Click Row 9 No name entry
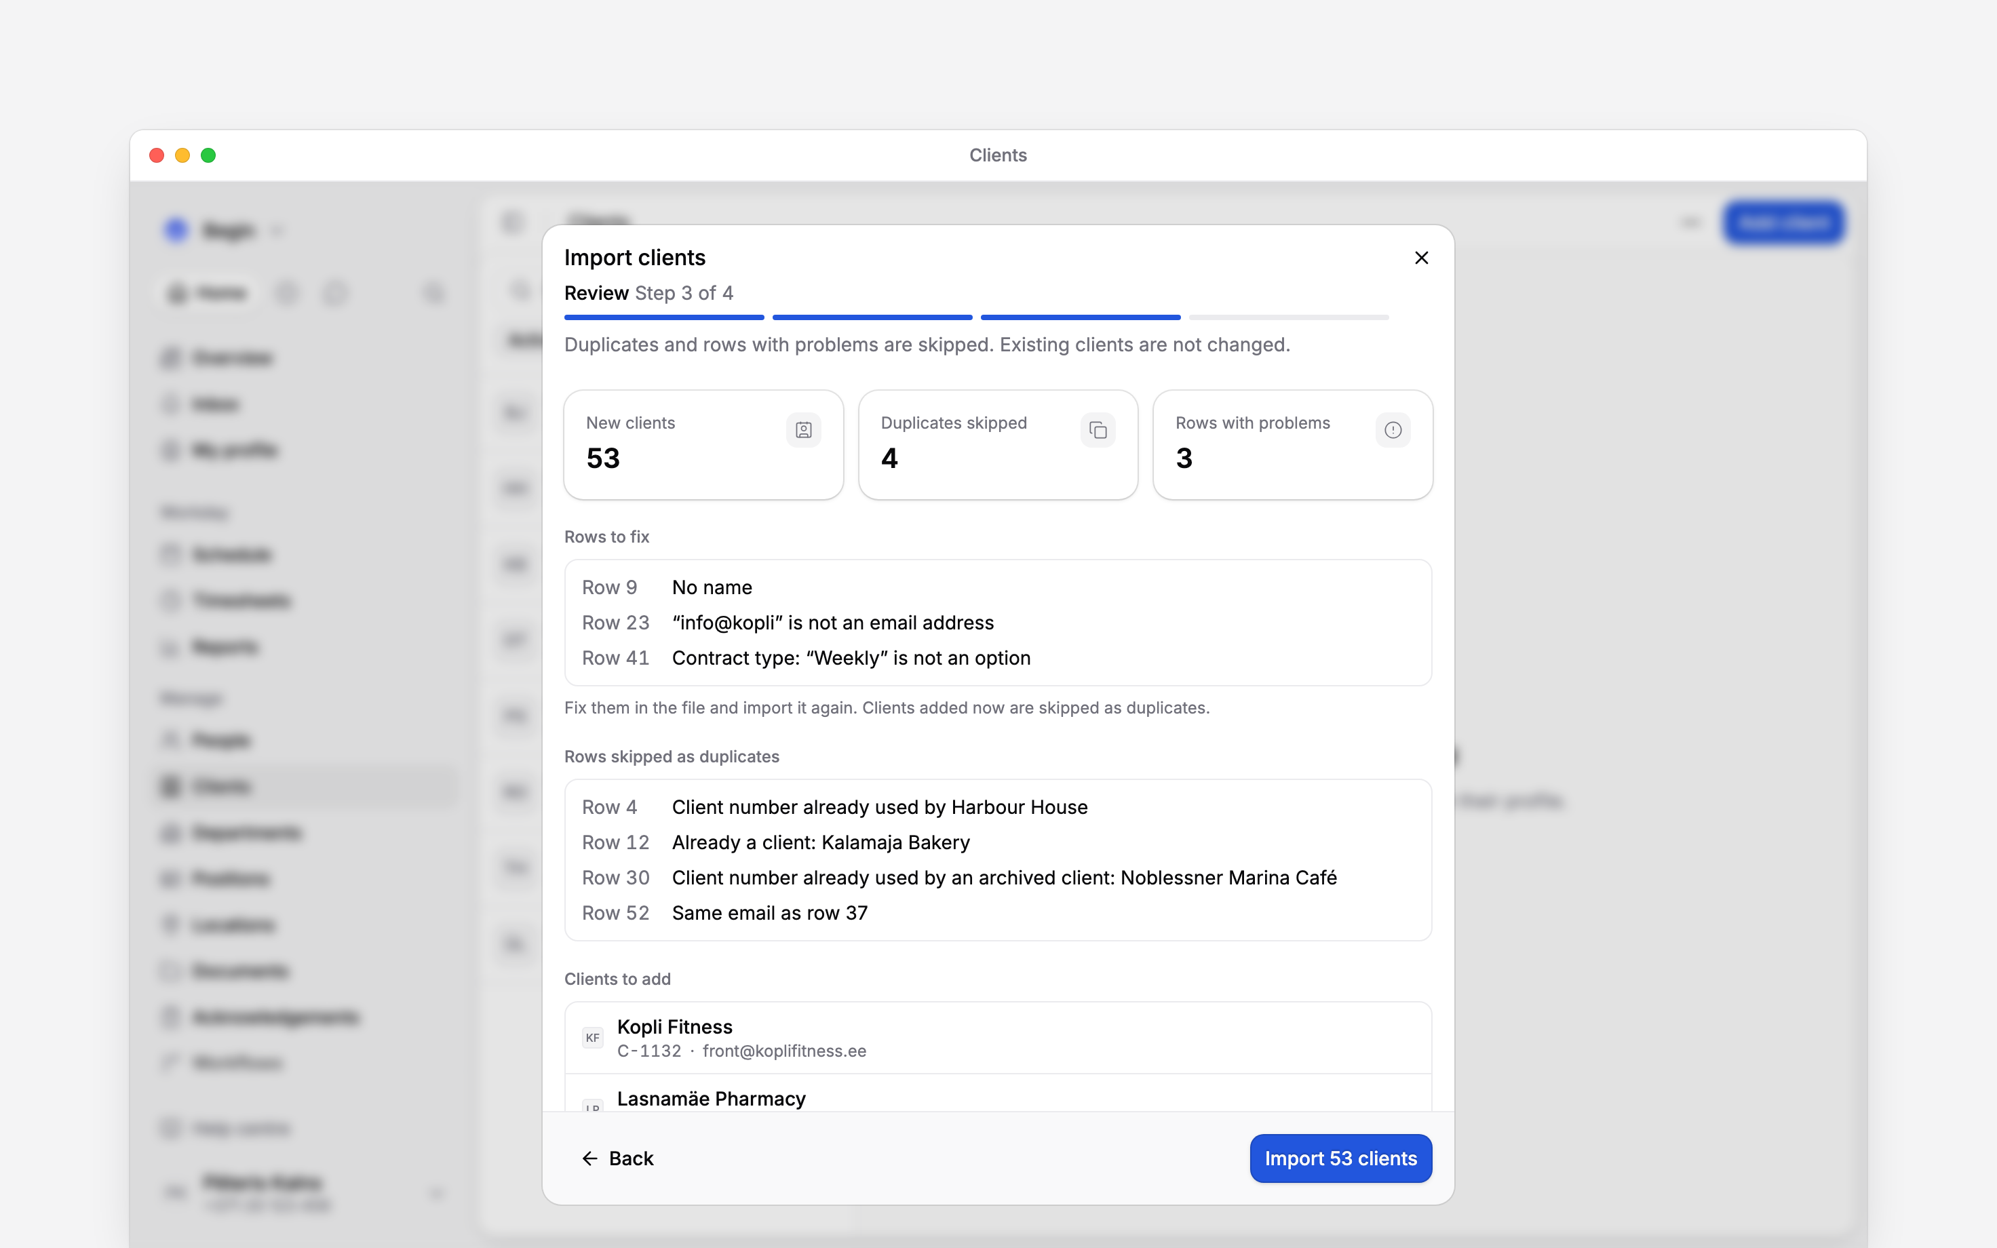The image size is (1997, 1248). [x=998, y=587]
